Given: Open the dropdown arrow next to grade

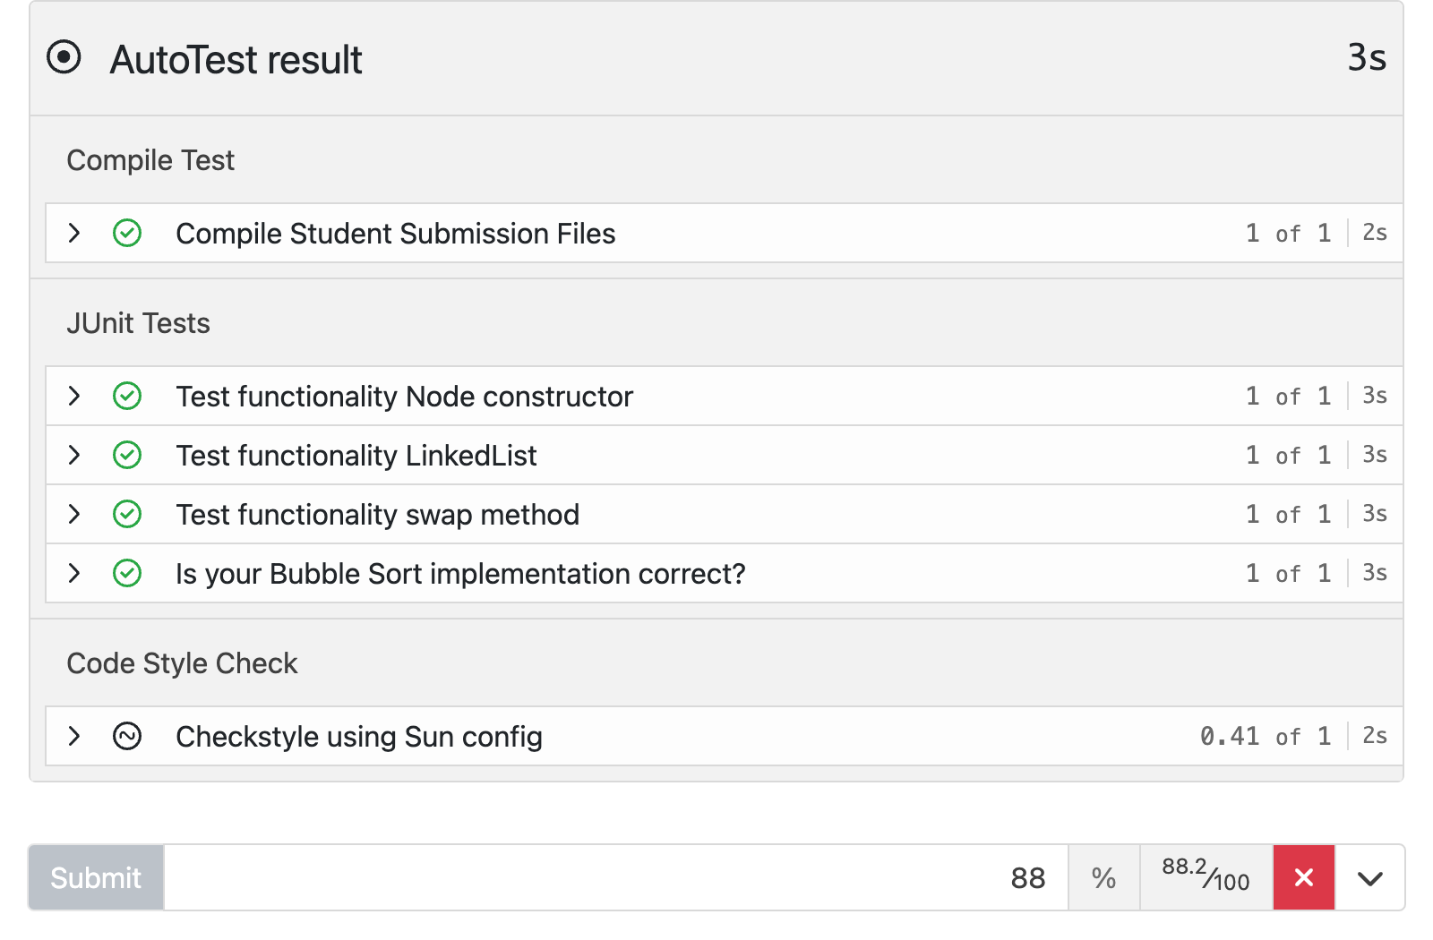Looking at the screenshot, I should pos(1369,877).
